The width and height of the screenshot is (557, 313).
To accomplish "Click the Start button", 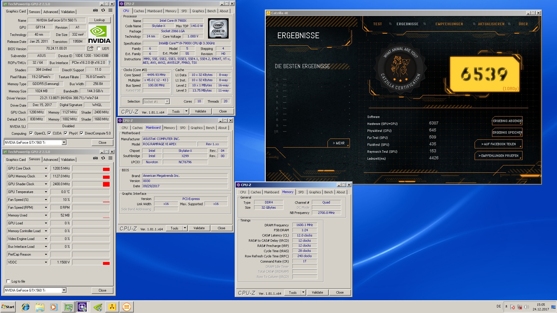I will (8, 307).
